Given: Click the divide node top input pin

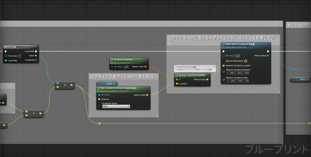Looking at the screenshot, I should [x=27, y=112].
